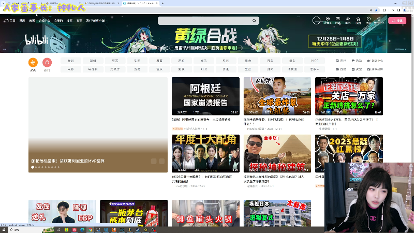Select the 纪录片 category button

click(x=115, y=69)
